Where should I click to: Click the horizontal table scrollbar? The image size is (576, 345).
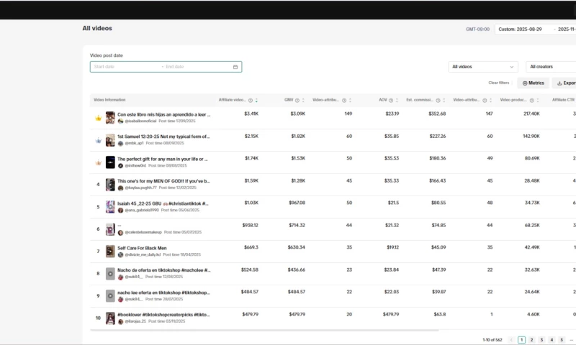pos(264,331)
